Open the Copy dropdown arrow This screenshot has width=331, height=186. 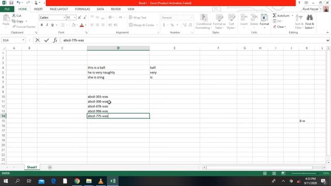tap(26, 21)
